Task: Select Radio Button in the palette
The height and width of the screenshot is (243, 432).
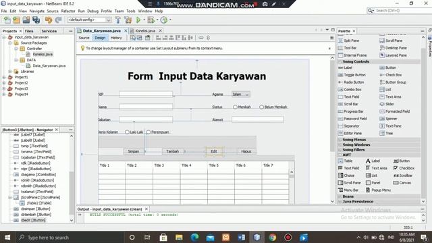Action: (x=351, y=82)
